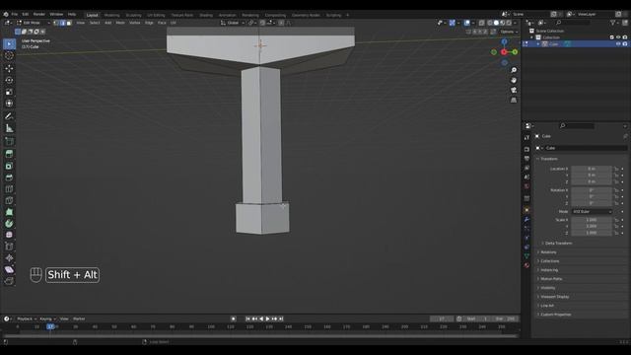Choose the Extrude Region tool
This screenshot has width=631, height=355.
[9, 154]
